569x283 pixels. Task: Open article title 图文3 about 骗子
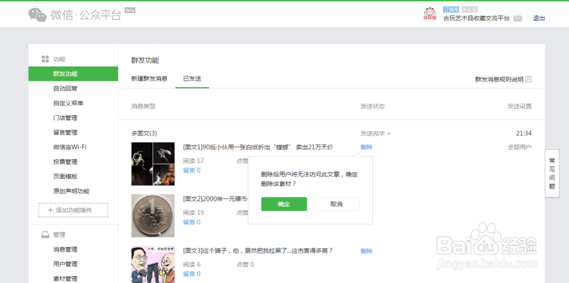coord(258,251)
